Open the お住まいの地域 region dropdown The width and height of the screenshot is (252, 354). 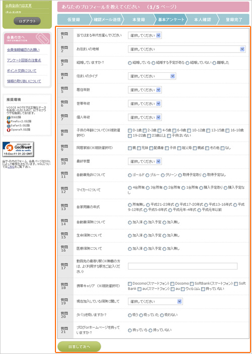click(187, 49)
